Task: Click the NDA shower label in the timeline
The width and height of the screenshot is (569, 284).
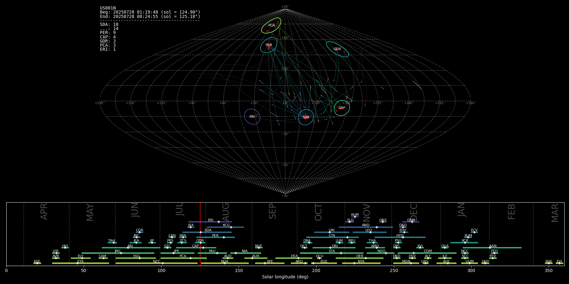Action: (224, 261)
